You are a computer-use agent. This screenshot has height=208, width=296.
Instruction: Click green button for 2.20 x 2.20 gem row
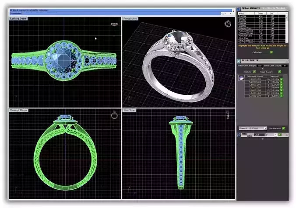tap(281, 87)
